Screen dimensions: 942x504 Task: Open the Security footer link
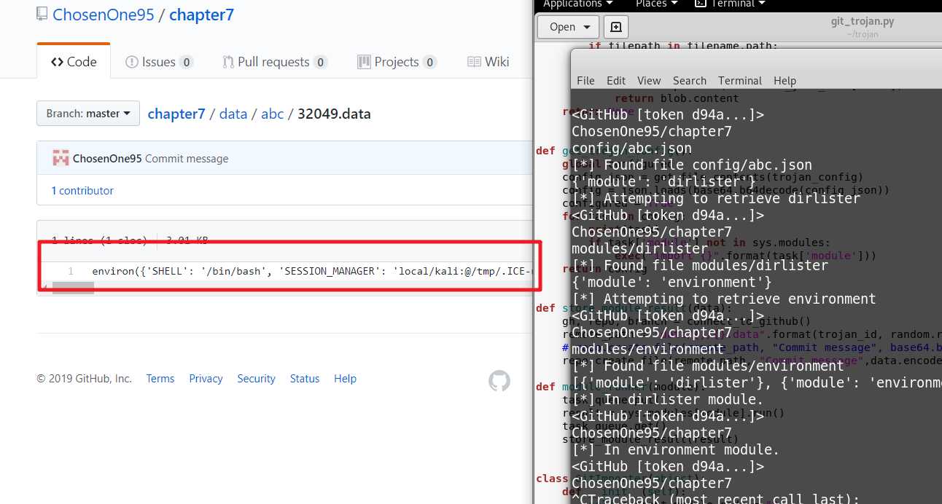click(x=256, y=379)
